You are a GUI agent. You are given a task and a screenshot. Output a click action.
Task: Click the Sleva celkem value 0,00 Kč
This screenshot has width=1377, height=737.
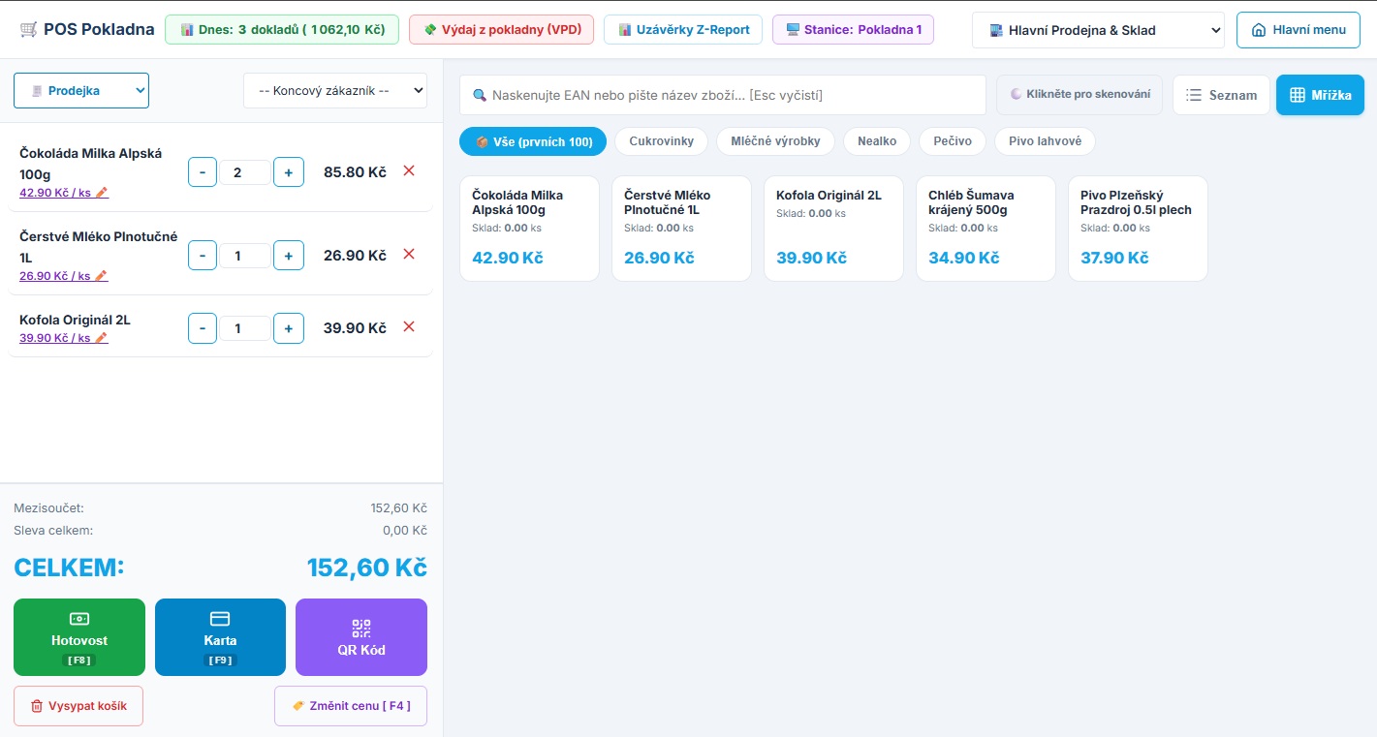405,531
